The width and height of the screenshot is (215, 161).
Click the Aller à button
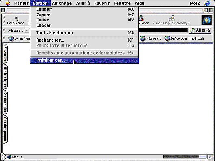click(200, 30)
